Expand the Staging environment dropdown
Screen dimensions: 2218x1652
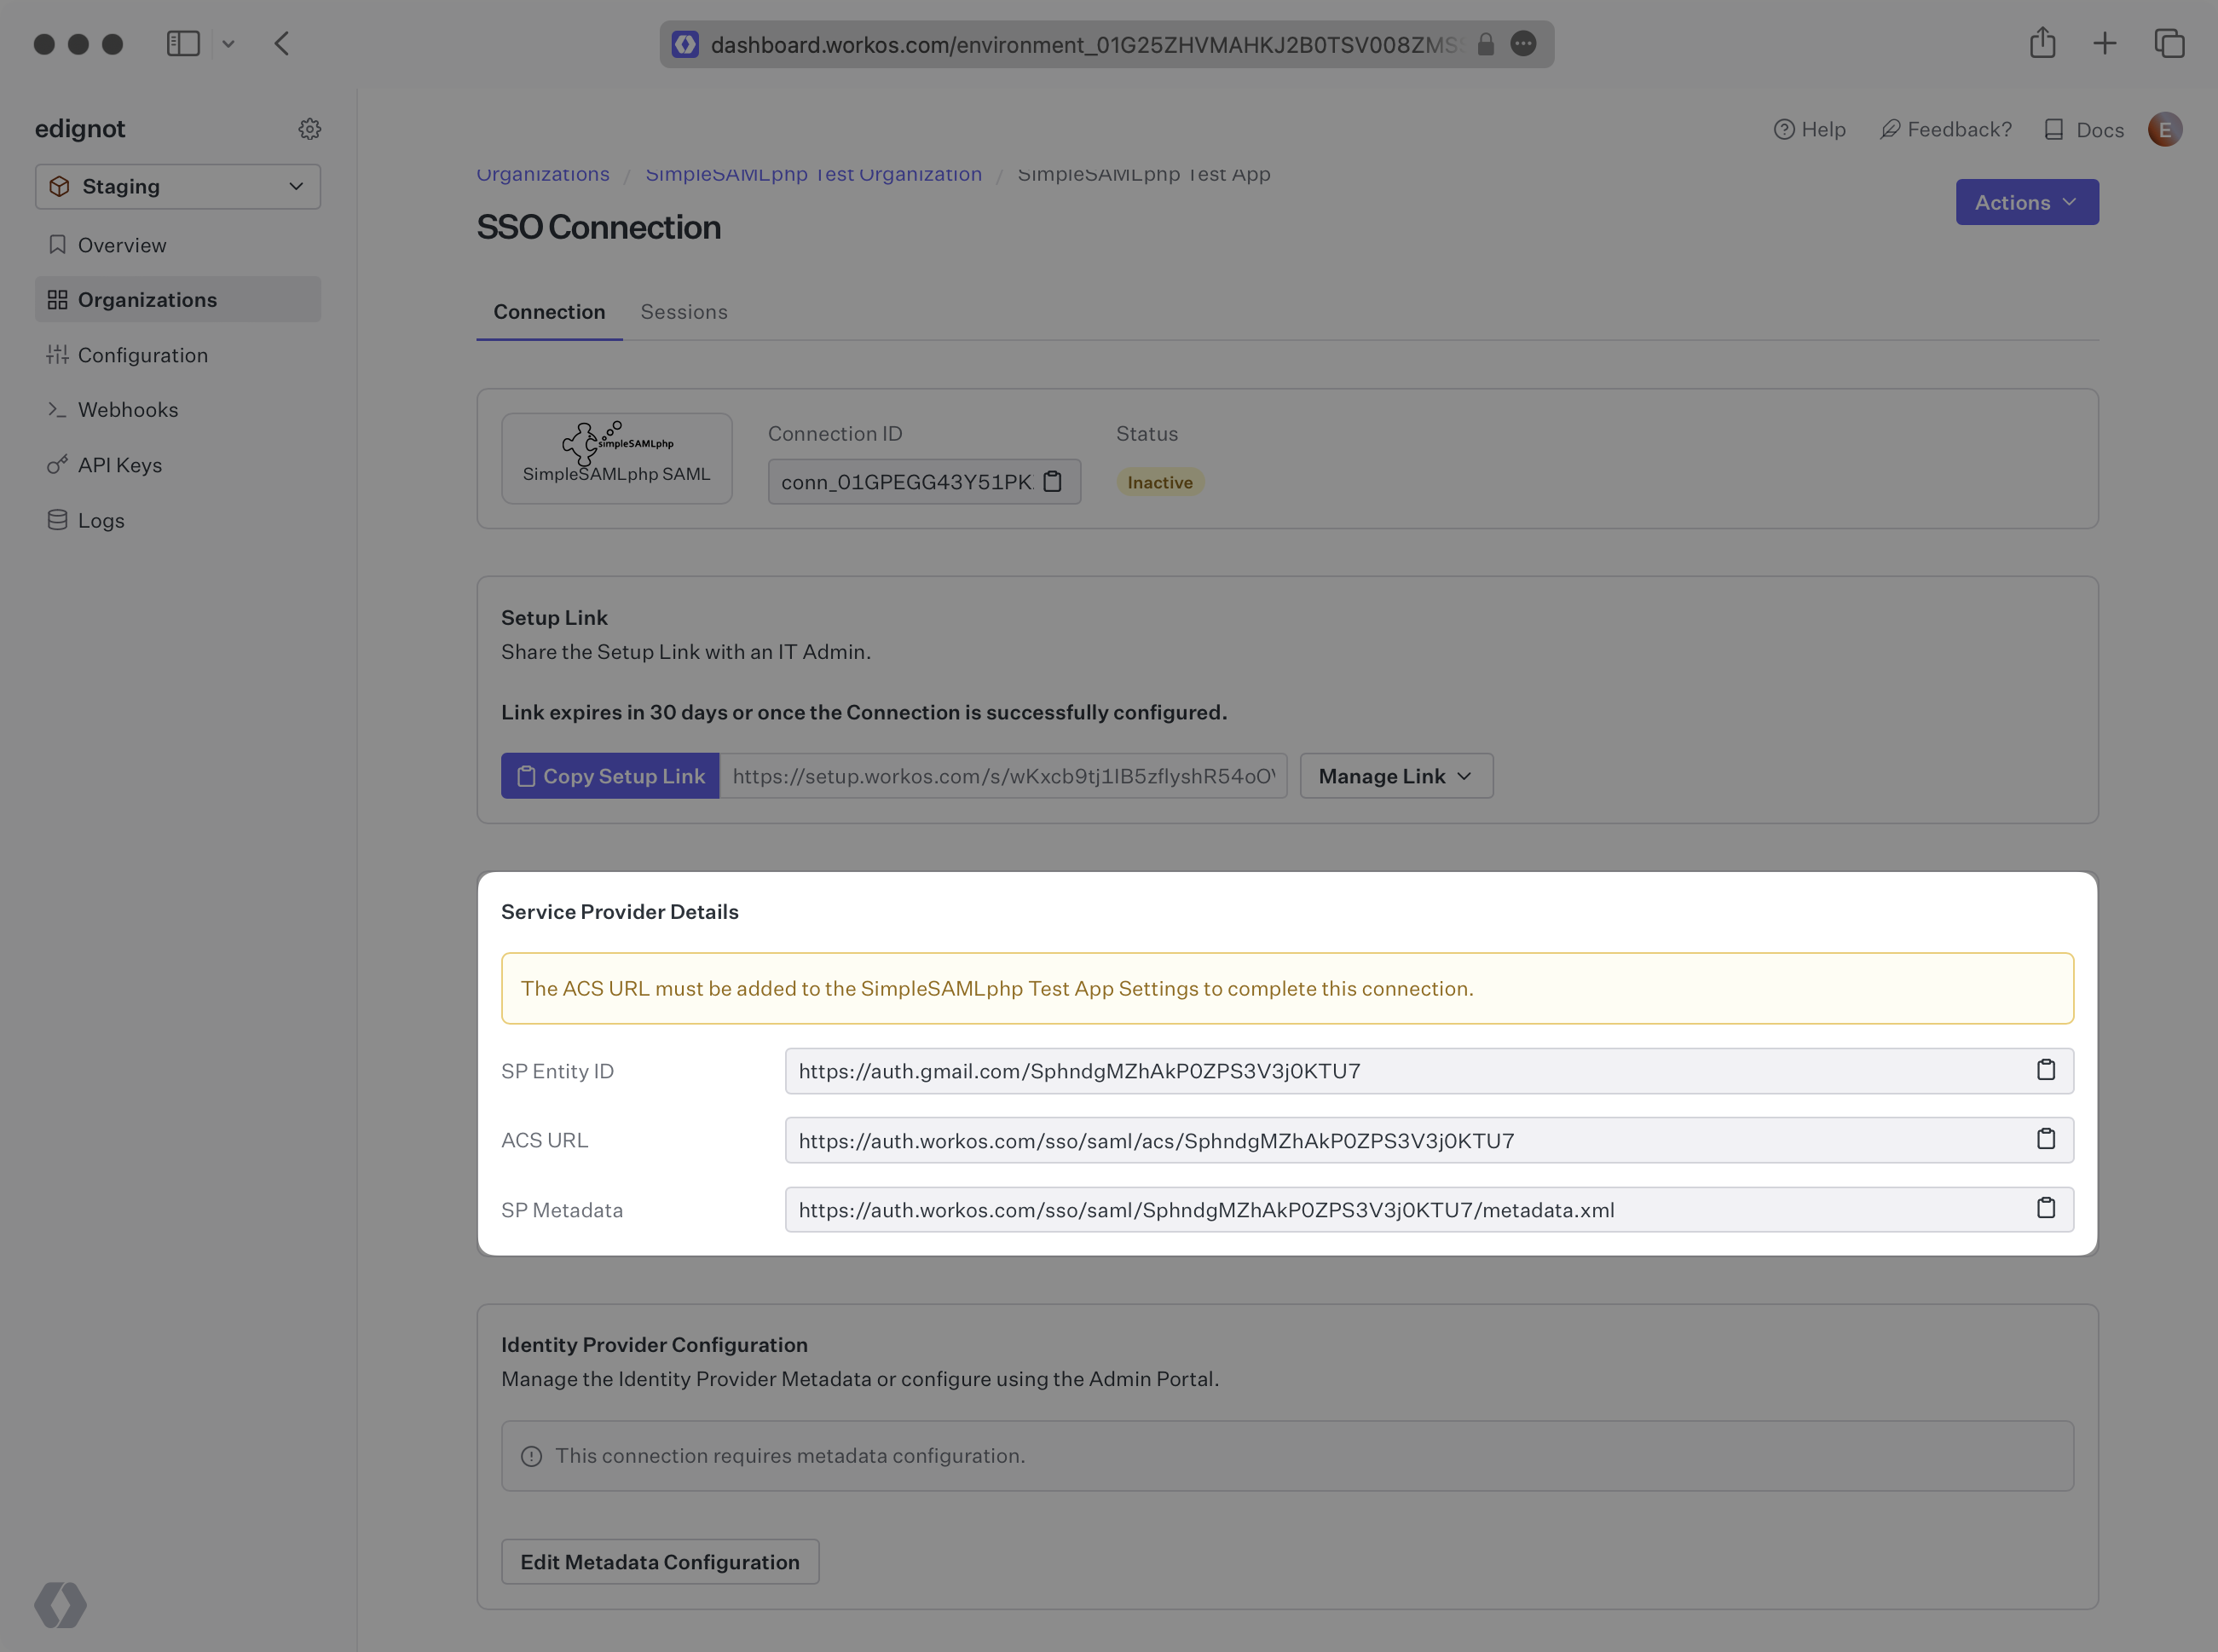tap(178, 187)
